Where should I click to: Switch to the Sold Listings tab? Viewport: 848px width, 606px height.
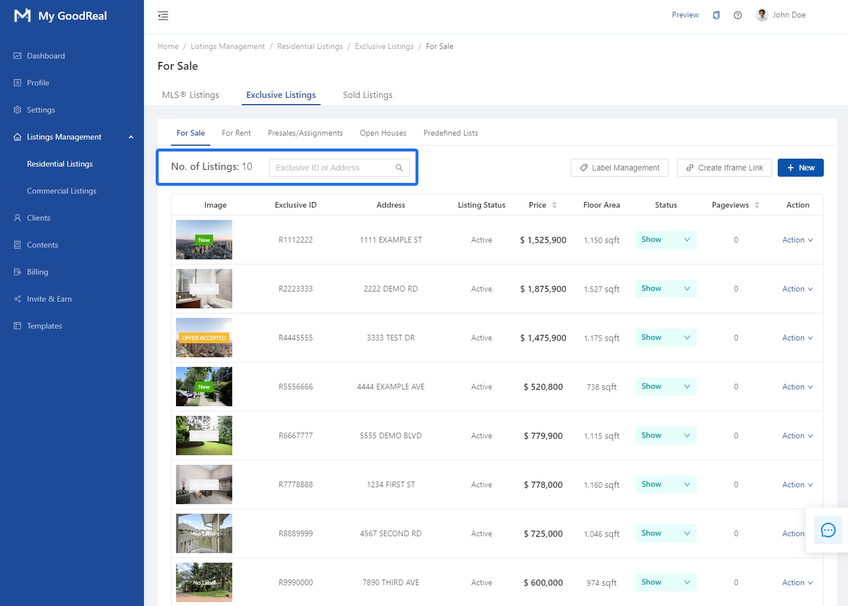point(367,95)
